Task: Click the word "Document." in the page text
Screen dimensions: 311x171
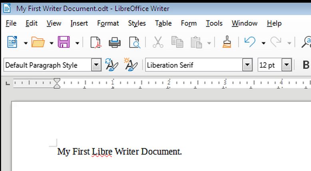Action: (x=161, y=151)
